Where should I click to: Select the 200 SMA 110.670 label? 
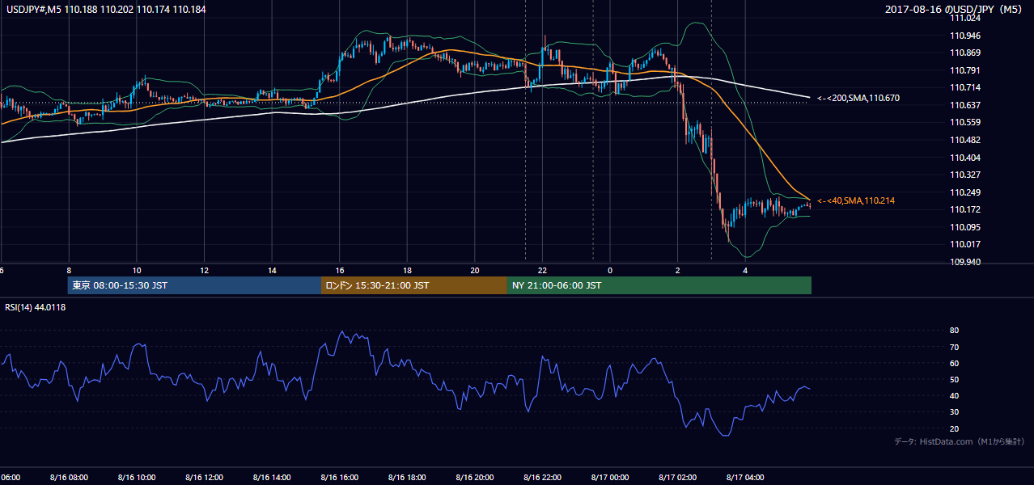(x=858, y=98)
